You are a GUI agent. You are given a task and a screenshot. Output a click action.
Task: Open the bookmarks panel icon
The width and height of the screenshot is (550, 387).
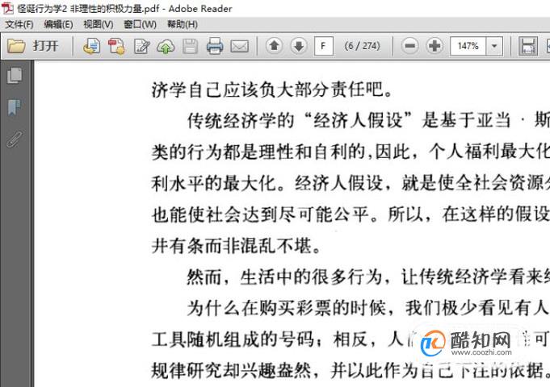click(x=15, y=107)
